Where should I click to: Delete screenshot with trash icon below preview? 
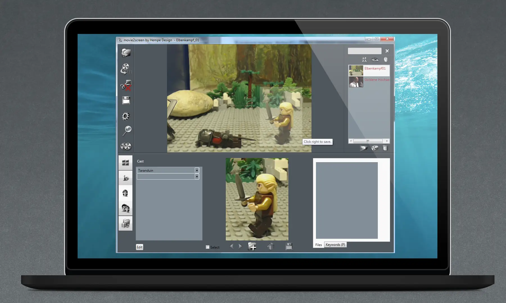[270, 247]
